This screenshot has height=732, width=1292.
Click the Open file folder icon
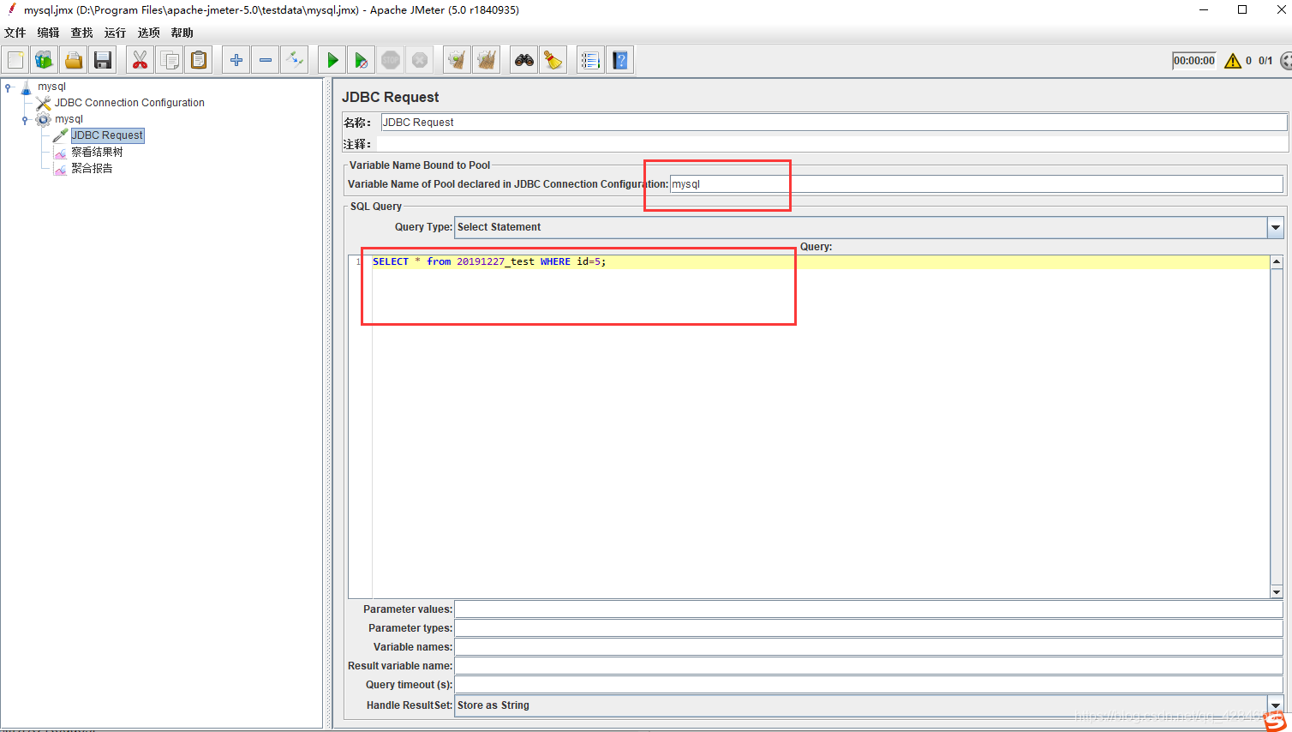pos(74,60)
